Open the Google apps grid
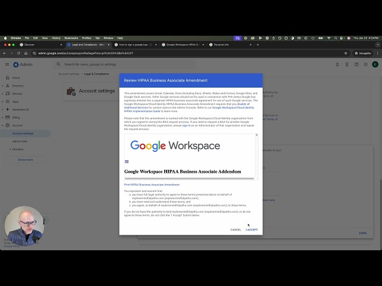 coord(366,64)
